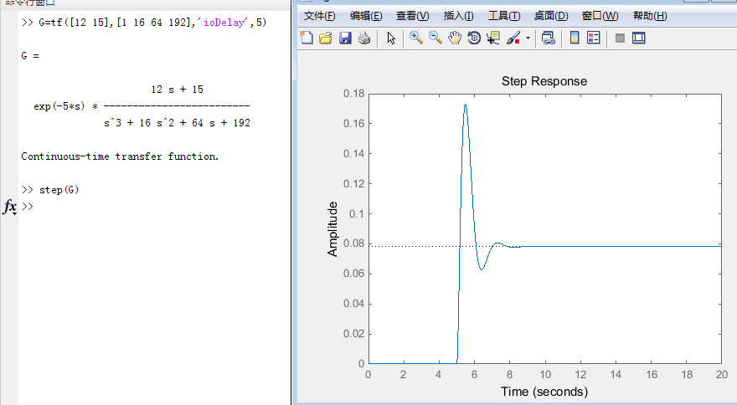Click the 20 x-axis tick label

pos(722,375)
